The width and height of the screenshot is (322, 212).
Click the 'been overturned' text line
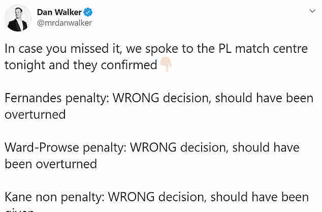51,164
